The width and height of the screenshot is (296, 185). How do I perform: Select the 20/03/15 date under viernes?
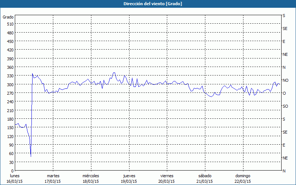(166, 181)
